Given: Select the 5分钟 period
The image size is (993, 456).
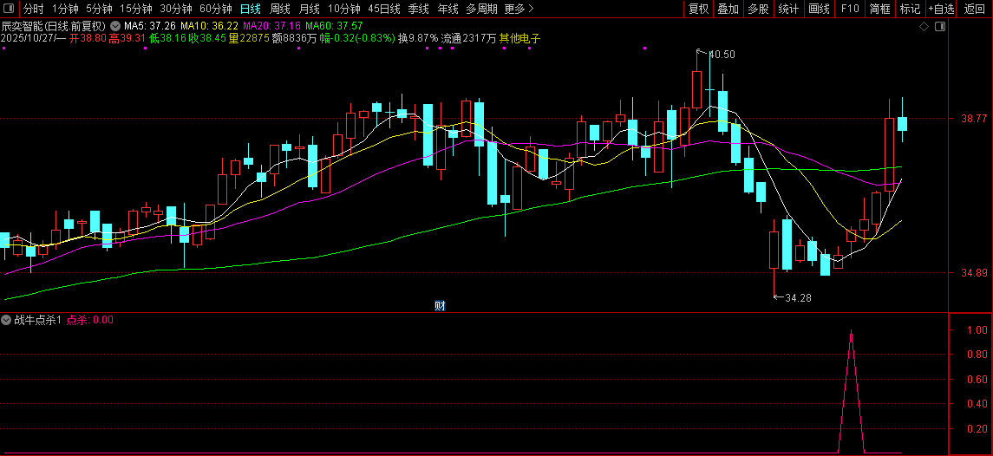Looking at the screenshot, I should coord(99,9).
